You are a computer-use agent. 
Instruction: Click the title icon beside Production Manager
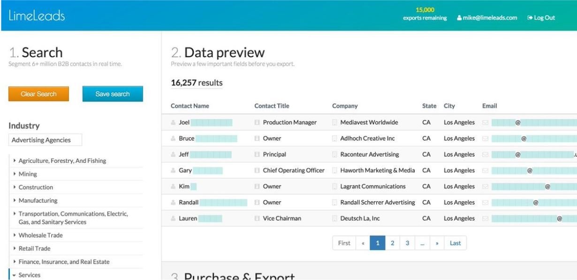[257, 123]
